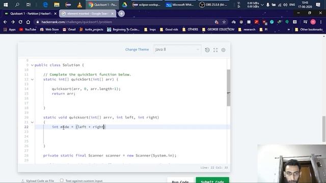The height and width of the screenshot is (183, 326).
Task: Open the Chrome profile avatar
Action: pyautogui.click(x=313, y=22)
